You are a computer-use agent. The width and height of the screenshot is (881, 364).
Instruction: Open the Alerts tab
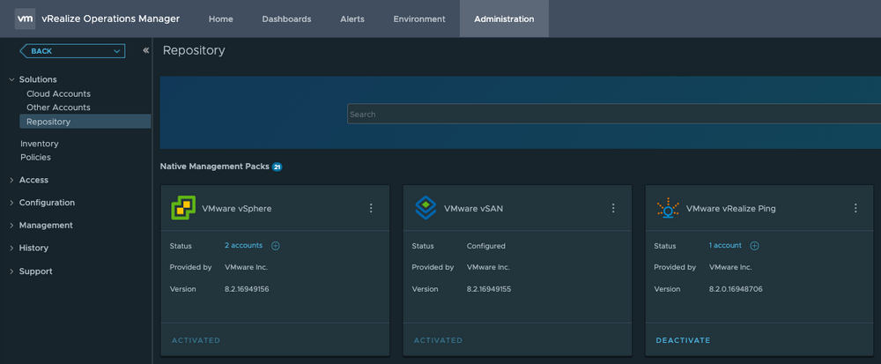352,19
